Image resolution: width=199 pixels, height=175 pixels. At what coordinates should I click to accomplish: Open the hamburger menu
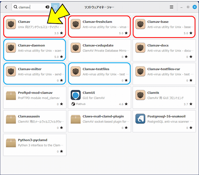[171, 7]
